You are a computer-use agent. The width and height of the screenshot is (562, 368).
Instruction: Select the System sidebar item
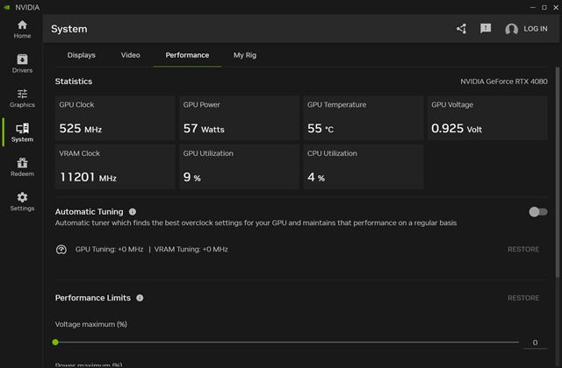[x=22, y=132]
